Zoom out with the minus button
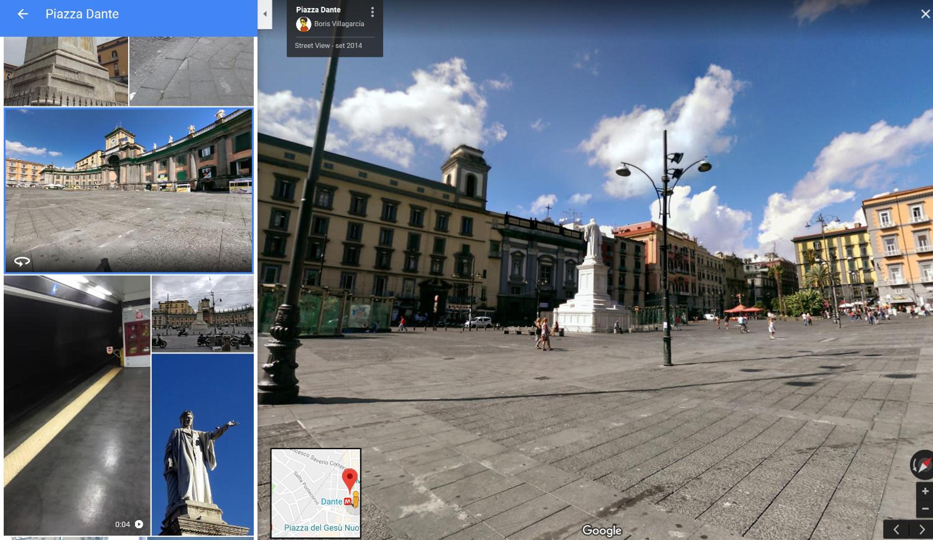933x540 pixels. pyautogui.click(x=924, y=508)
